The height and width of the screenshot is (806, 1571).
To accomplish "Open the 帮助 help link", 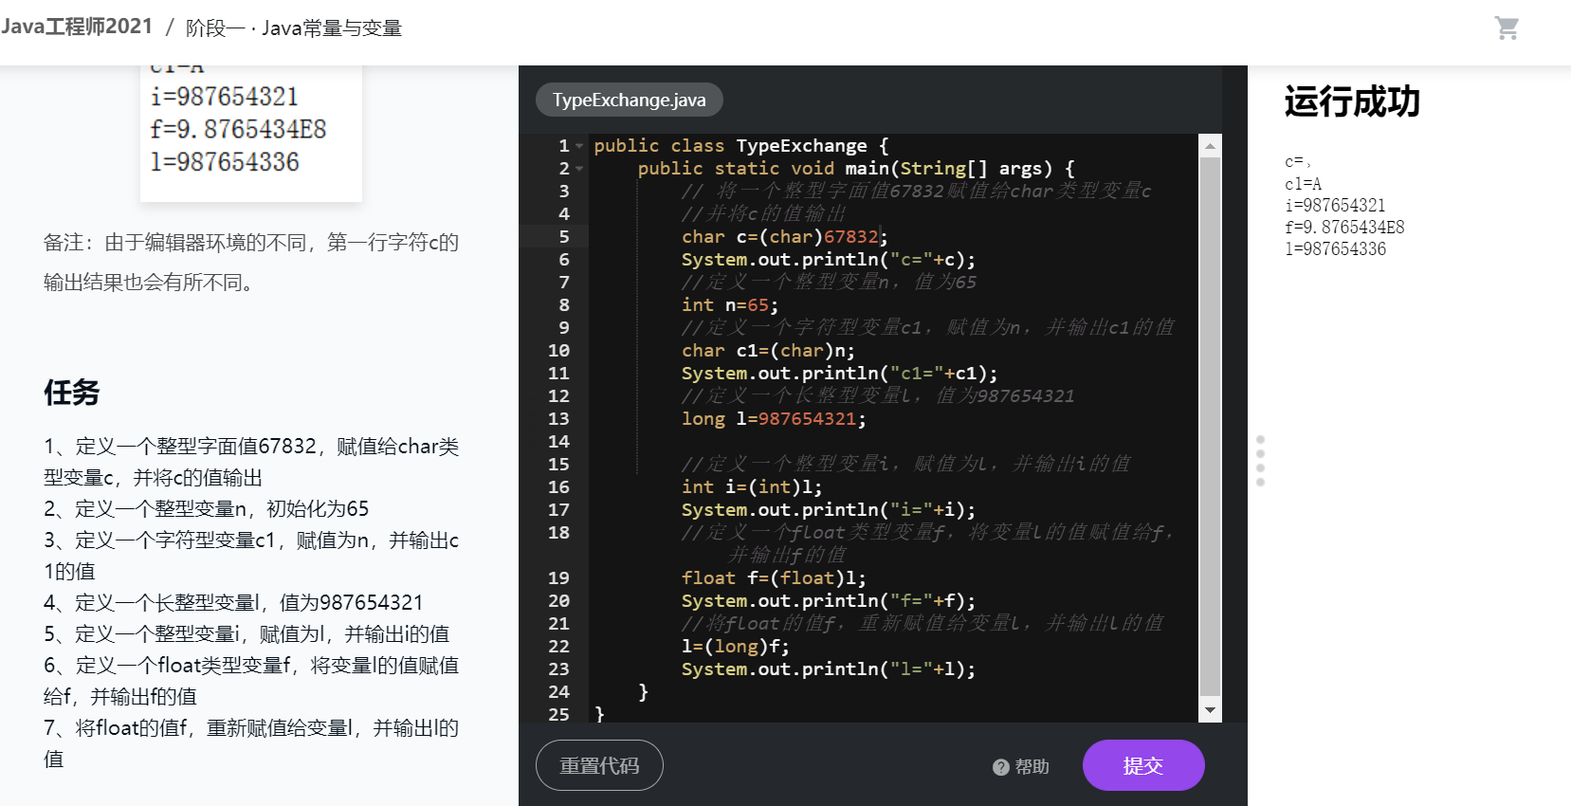I will [1032, 766].
